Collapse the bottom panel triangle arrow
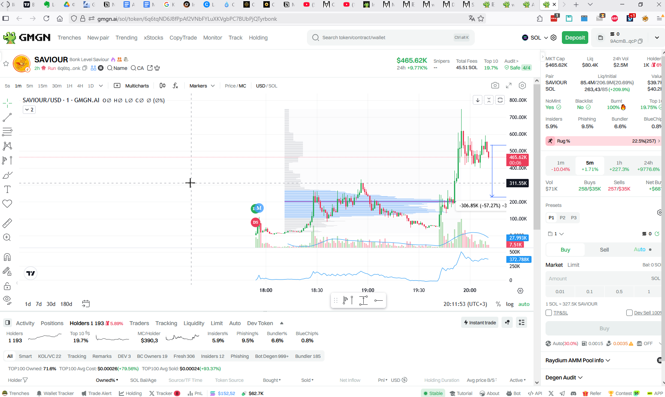The height and width of the screenshot is (397, 665). coord(282,323)
